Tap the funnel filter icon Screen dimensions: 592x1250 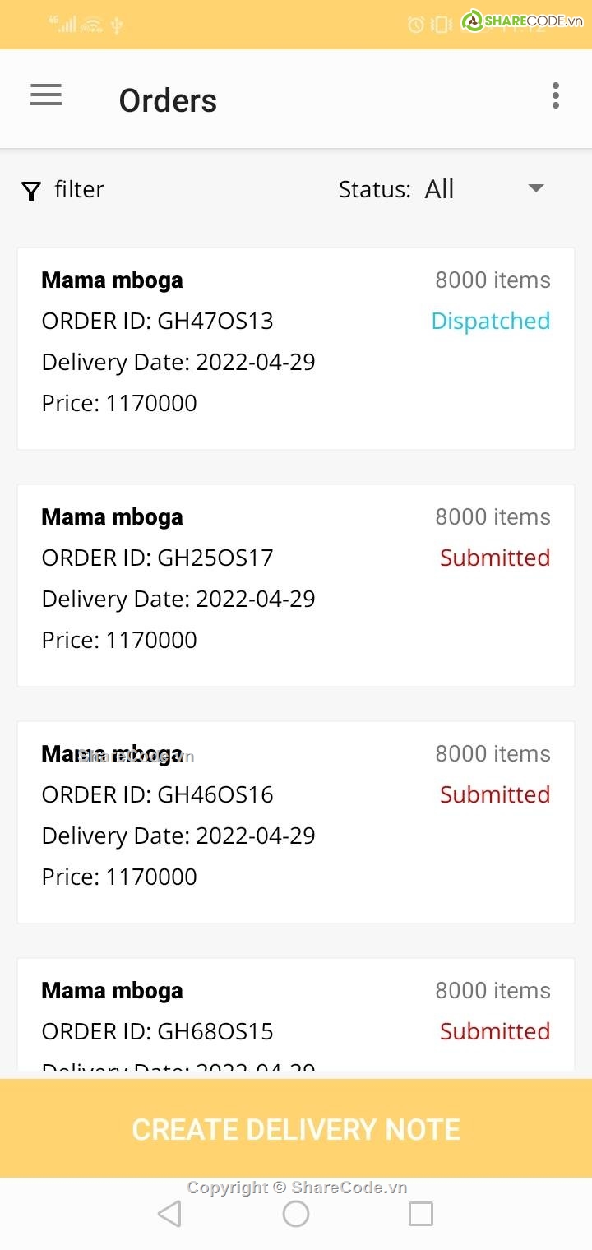point(31,192)
